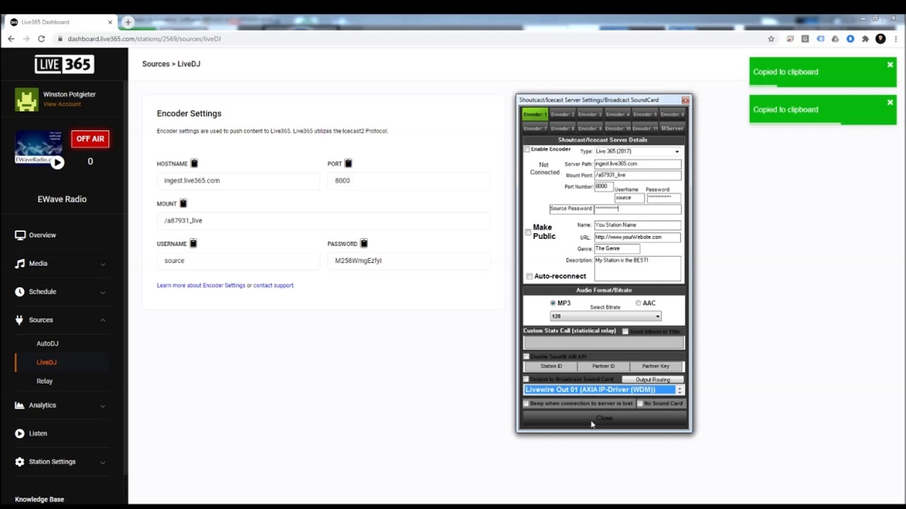Viewport: 906px width, 509px height.
Task: Click the Livewire Out 01 device spinner arrows
Action: click(x=679, y=390)
